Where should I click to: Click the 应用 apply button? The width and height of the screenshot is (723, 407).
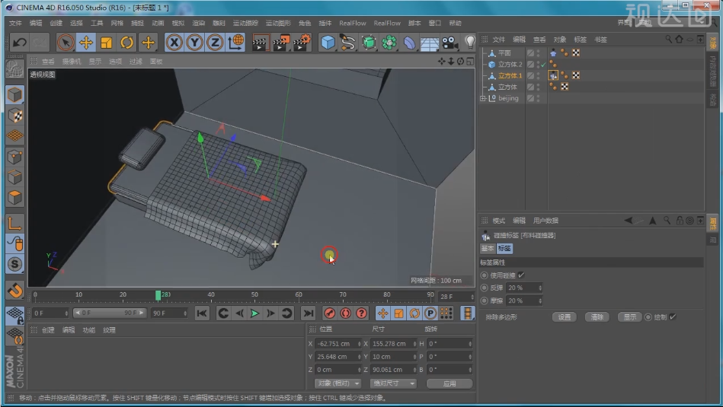pyautogui.click(x=449, y=383)
